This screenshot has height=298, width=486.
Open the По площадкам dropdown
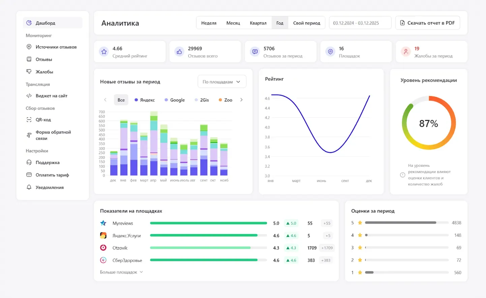click(222, 82)
